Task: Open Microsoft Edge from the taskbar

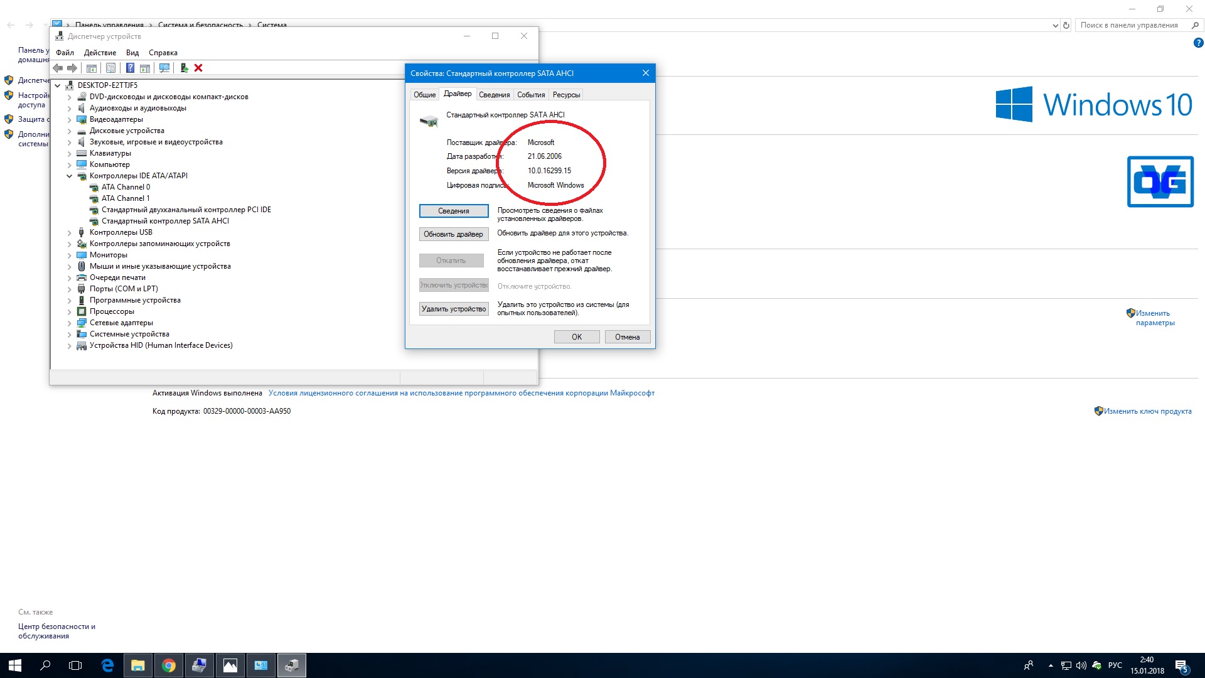Action: [107, 665]
